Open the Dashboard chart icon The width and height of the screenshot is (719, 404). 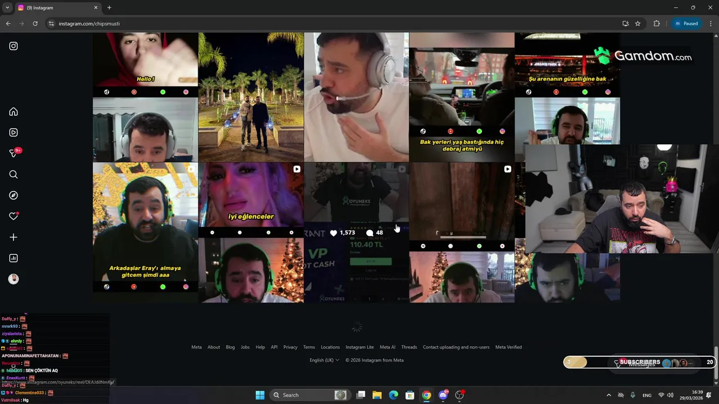tap(13, 258)
